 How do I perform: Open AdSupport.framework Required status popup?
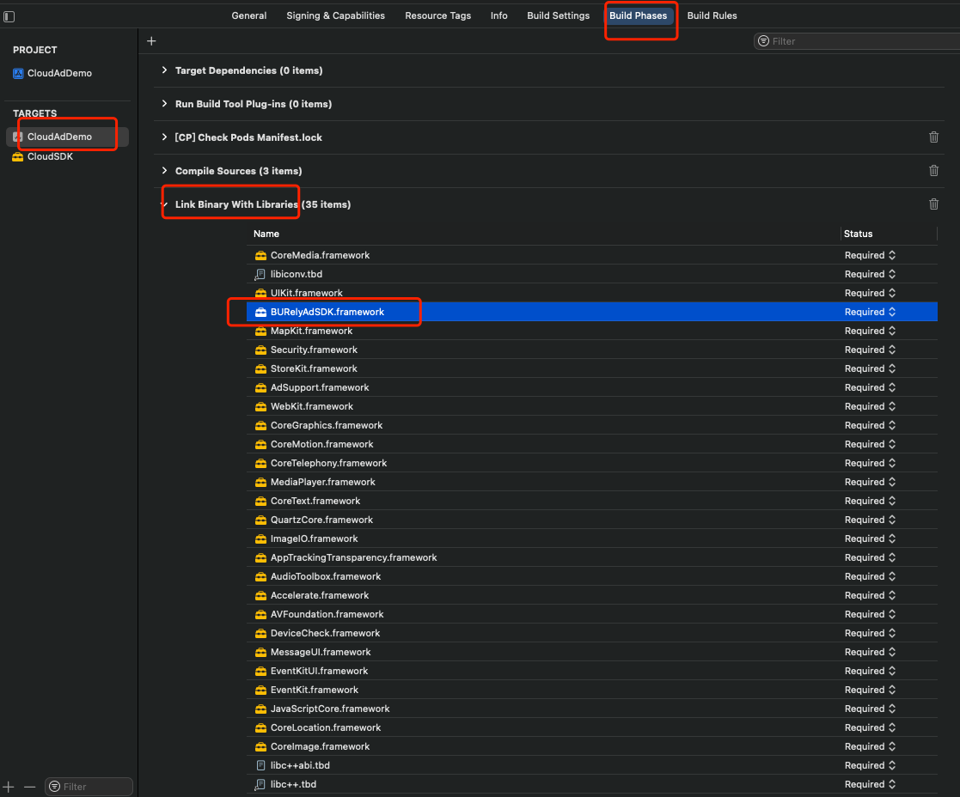tap(870, 388)
